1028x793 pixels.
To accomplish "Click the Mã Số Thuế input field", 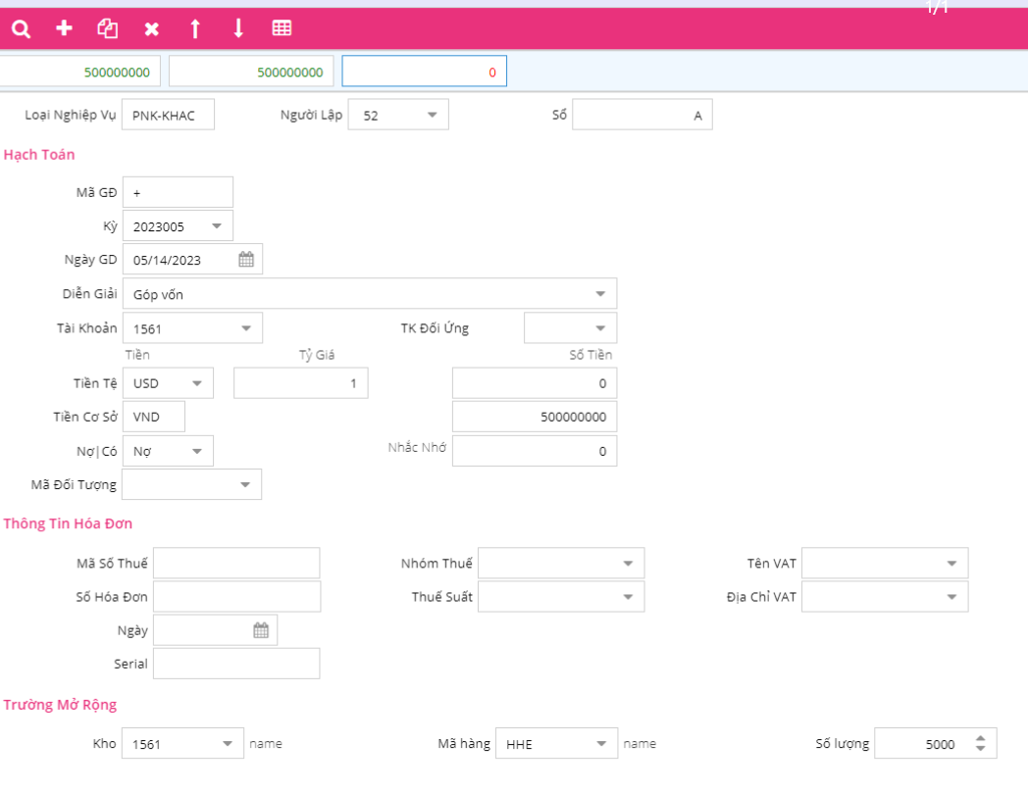I will 236,564.
